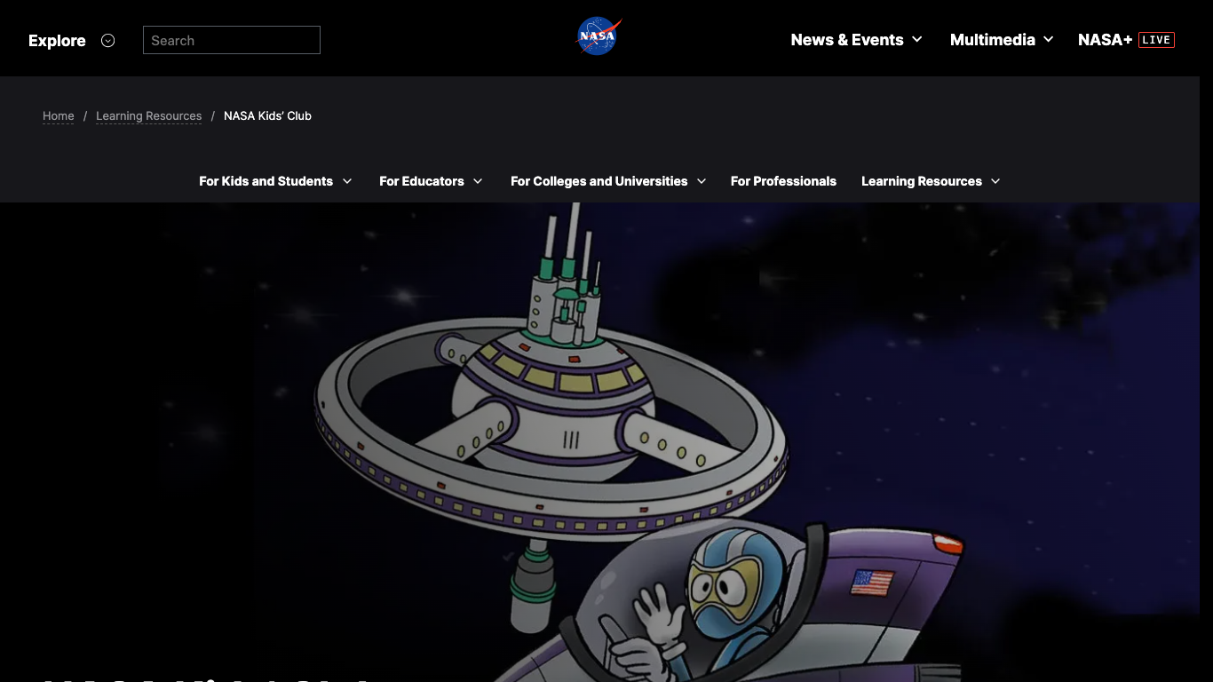The width and height of the screenshot is (1213, 682).
Task: Open For Kids and Students menu
Action: coord(266,181)
